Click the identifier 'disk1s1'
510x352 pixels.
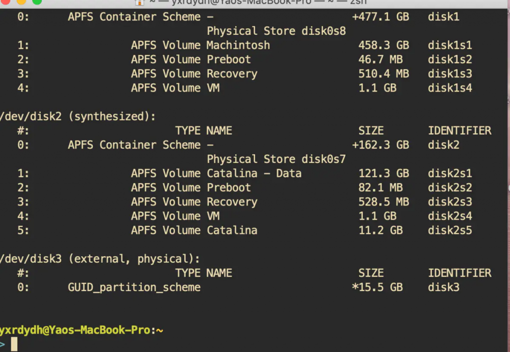450,45
